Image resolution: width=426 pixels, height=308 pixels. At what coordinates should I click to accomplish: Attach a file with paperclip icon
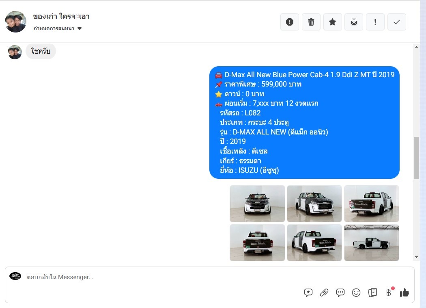click(x=324, y=293)
